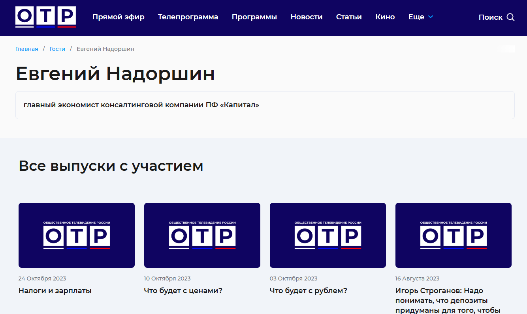Open Телепрограмма in the navigation
527x314 pixels.
tap(188, 17)
